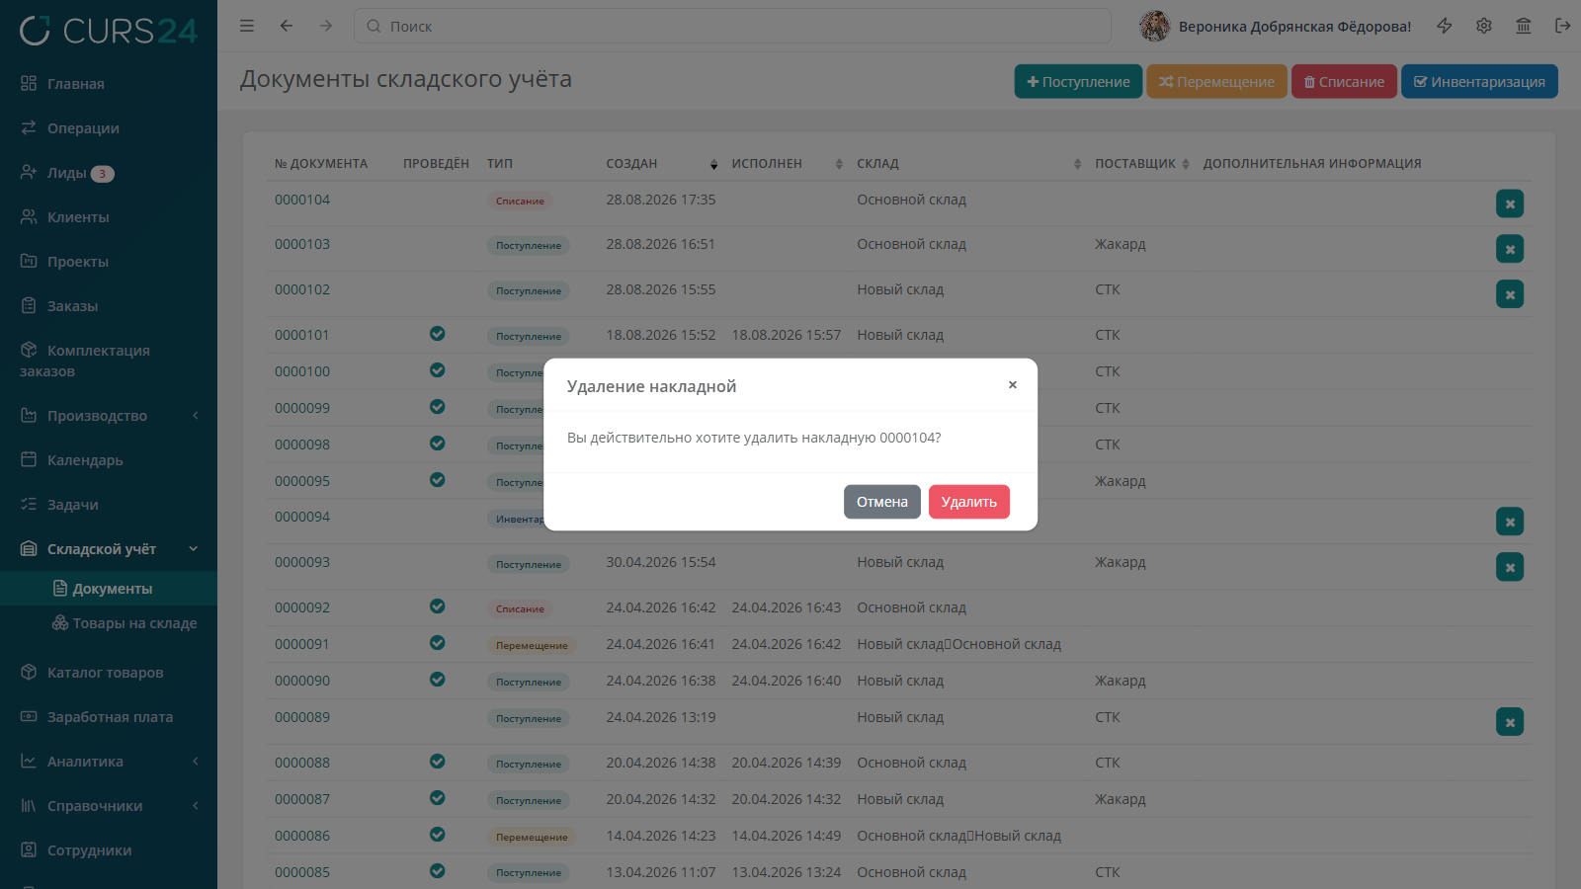Create a new Перемещение document
This screenshot has height=889, width=1581.
(1216, 82)
